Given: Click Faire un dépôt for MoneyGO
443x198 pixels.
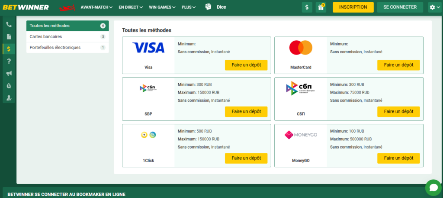Looking at the screenshot, I should (x=398, y=159).
